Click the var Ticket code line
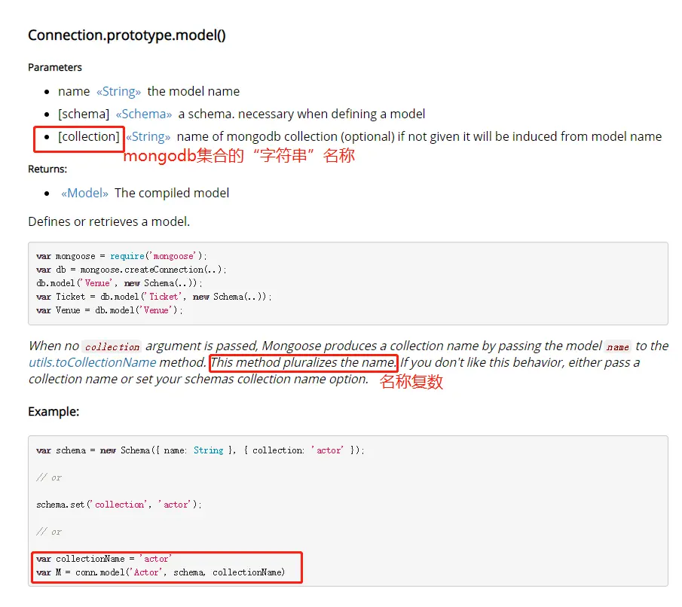 pyautogui.click(x=154, y=297)
